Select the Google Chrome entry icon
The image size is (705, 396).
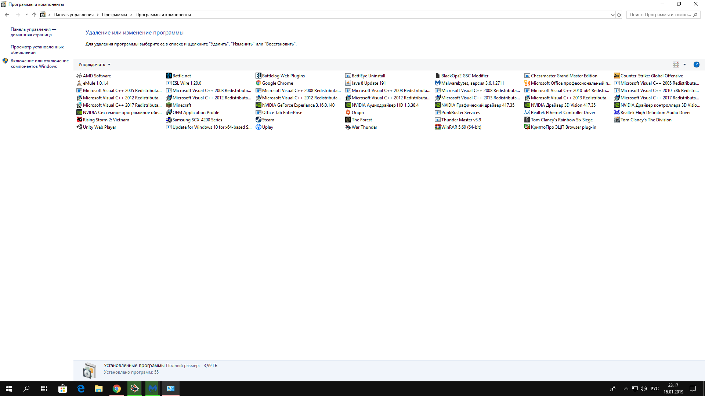258,83
